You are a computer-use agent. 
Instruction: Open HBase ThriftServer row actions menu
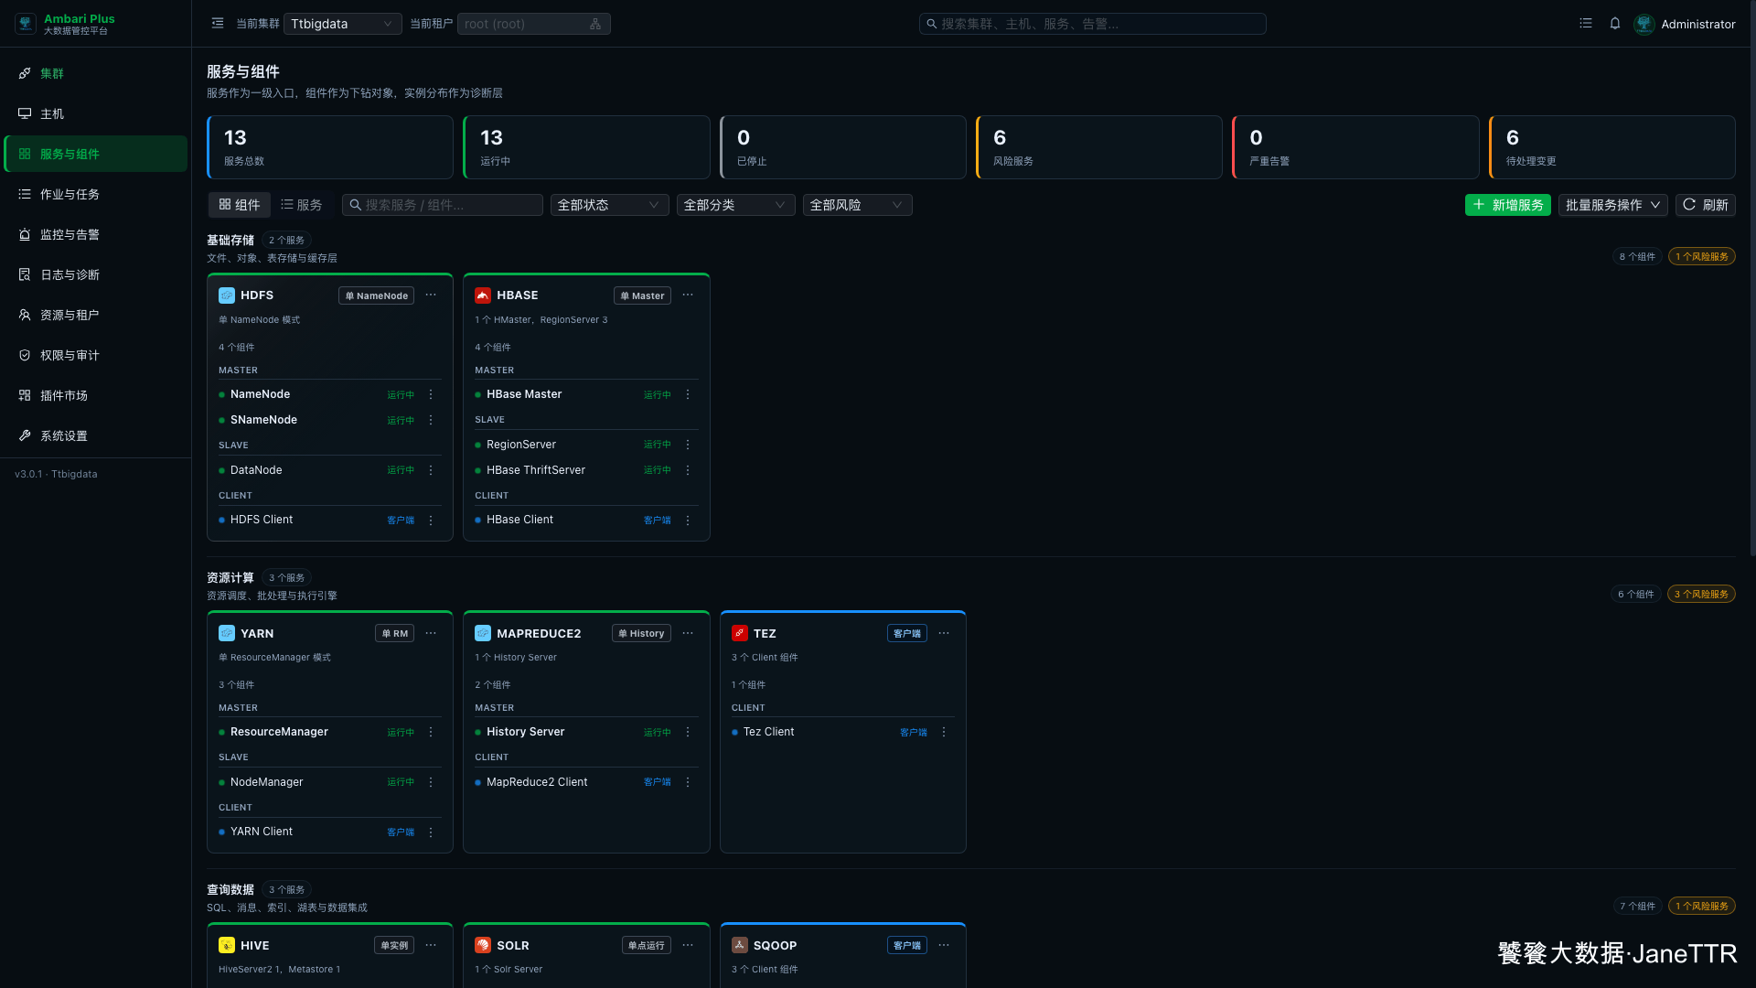pyautogui.click(x=688, y=470)
